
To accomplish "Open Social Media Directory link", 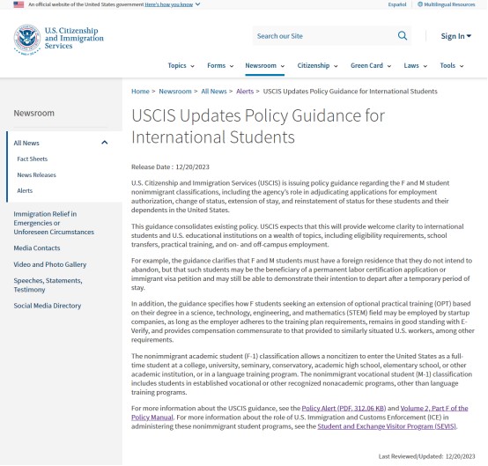I will pos(48,306).
